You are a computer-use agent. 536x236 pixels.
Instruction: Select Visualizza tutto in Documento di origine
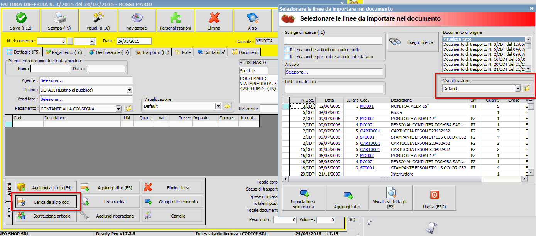click(484, 39)
